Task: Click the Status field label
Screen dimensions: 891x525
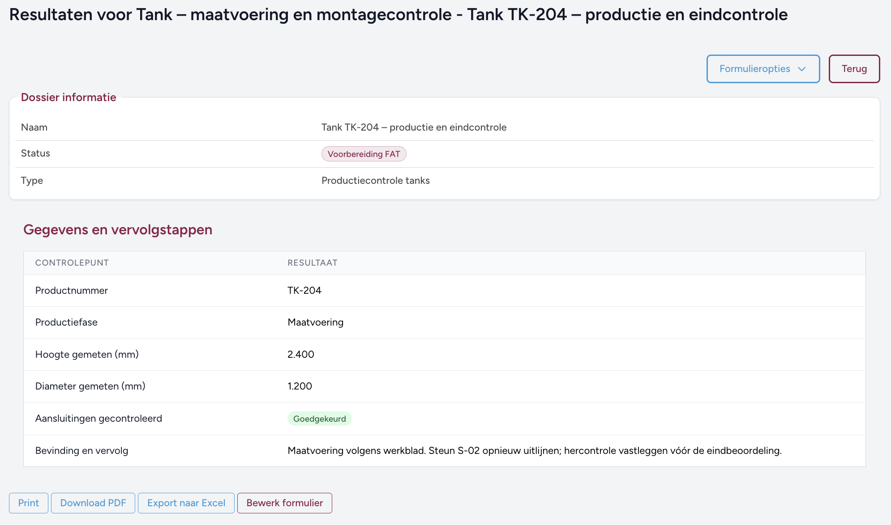Action: pyautogui.click(x=35, y=153)
